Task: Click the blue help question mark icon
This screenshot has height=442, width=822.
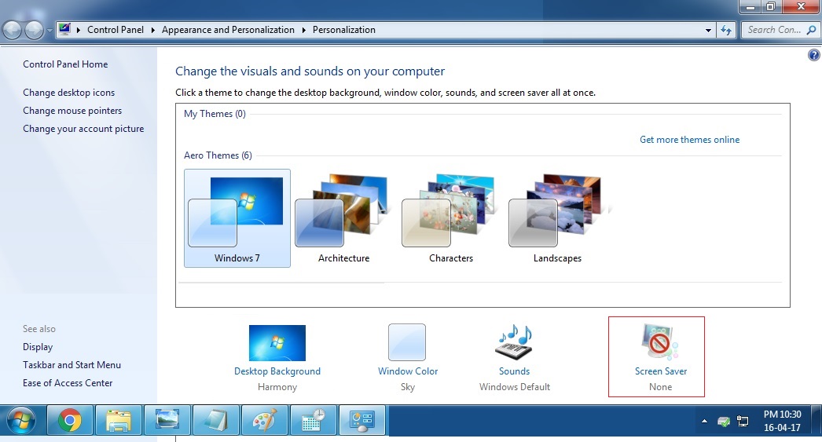Action: (x=813, y=55)
